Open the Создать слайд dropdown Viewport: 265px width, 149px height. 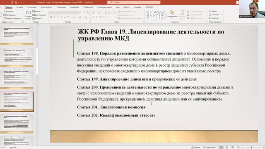29,17
